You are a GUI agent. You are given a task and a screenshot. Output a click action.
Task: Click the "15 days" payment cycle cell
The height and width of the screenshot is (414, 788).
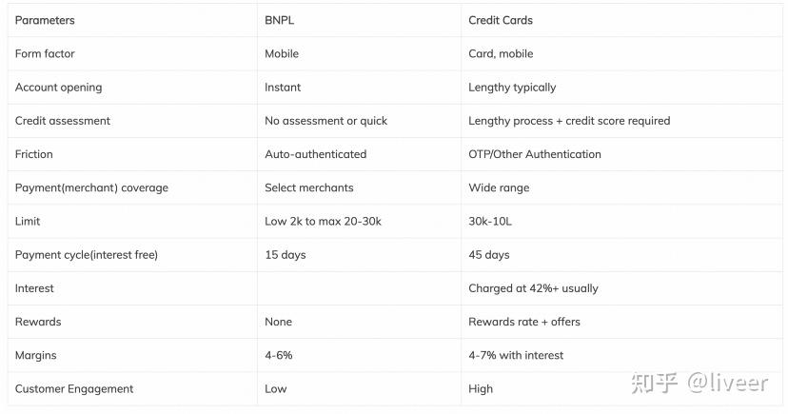tap(286, 254)
